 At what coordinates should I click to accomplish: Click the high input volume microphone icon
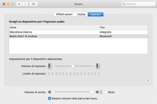pyautogui.click(x=98, y=66)
